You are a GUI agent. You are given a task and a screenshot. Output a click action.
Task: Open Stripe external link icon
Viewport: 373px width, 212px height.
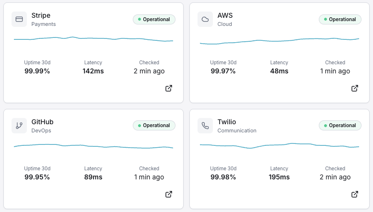(169, 88)
